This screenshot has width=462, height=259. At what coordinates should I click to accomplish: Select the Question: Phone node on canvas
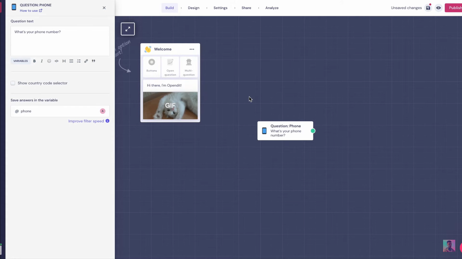coord(285,131)
